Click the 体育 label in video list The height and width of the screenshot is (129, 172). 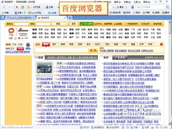click(x=39, y=87)
